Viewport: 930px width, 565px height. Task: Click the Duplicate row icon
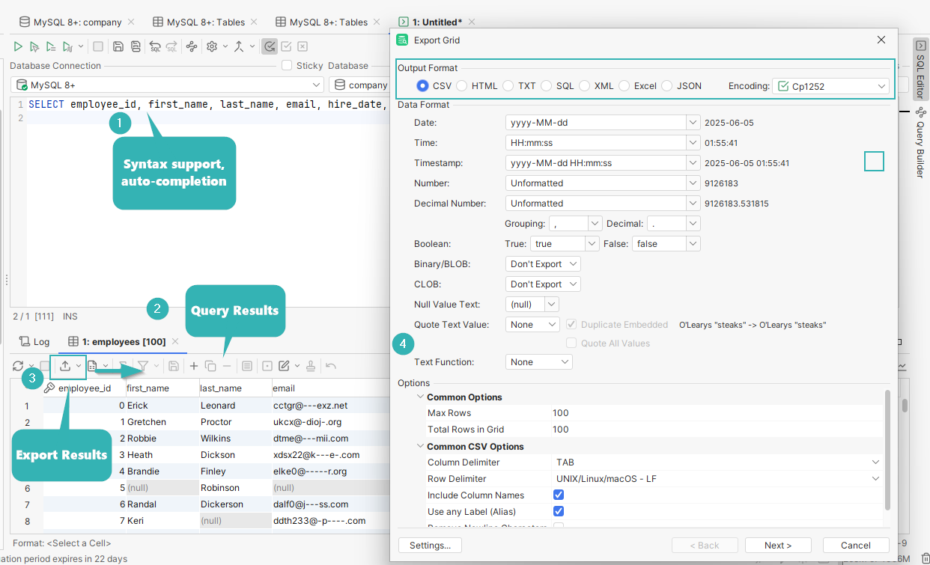(x=210, y=366)
